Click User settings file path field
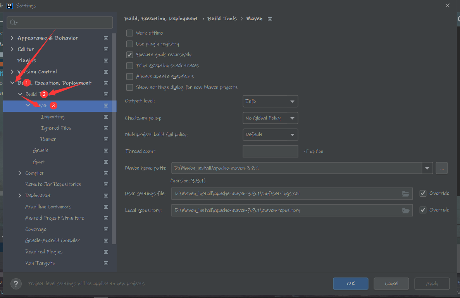The image size is (460, 298). coord(292,194)
